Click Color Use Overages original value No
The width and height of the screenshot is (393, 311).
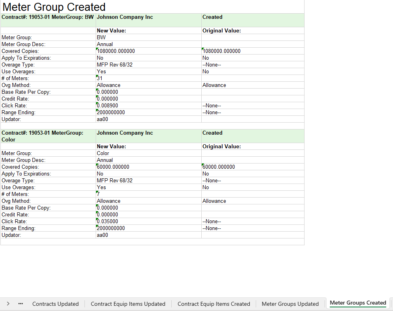253,187
